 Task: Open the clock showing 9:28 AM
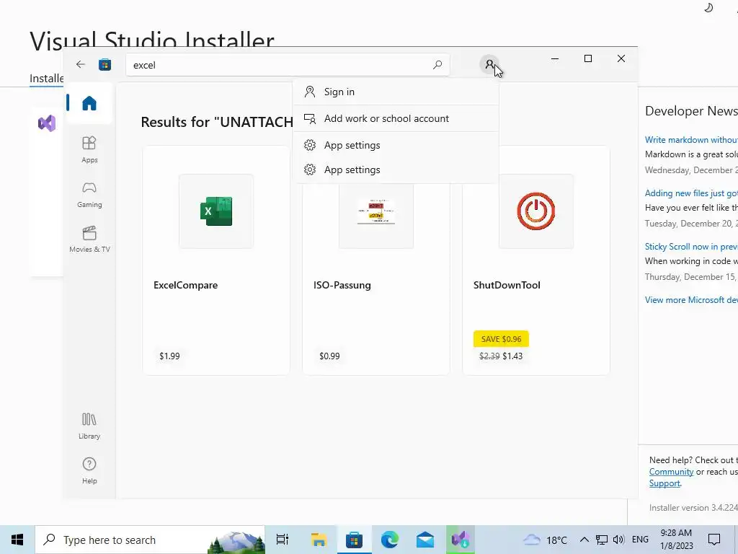tap(676, 540)
